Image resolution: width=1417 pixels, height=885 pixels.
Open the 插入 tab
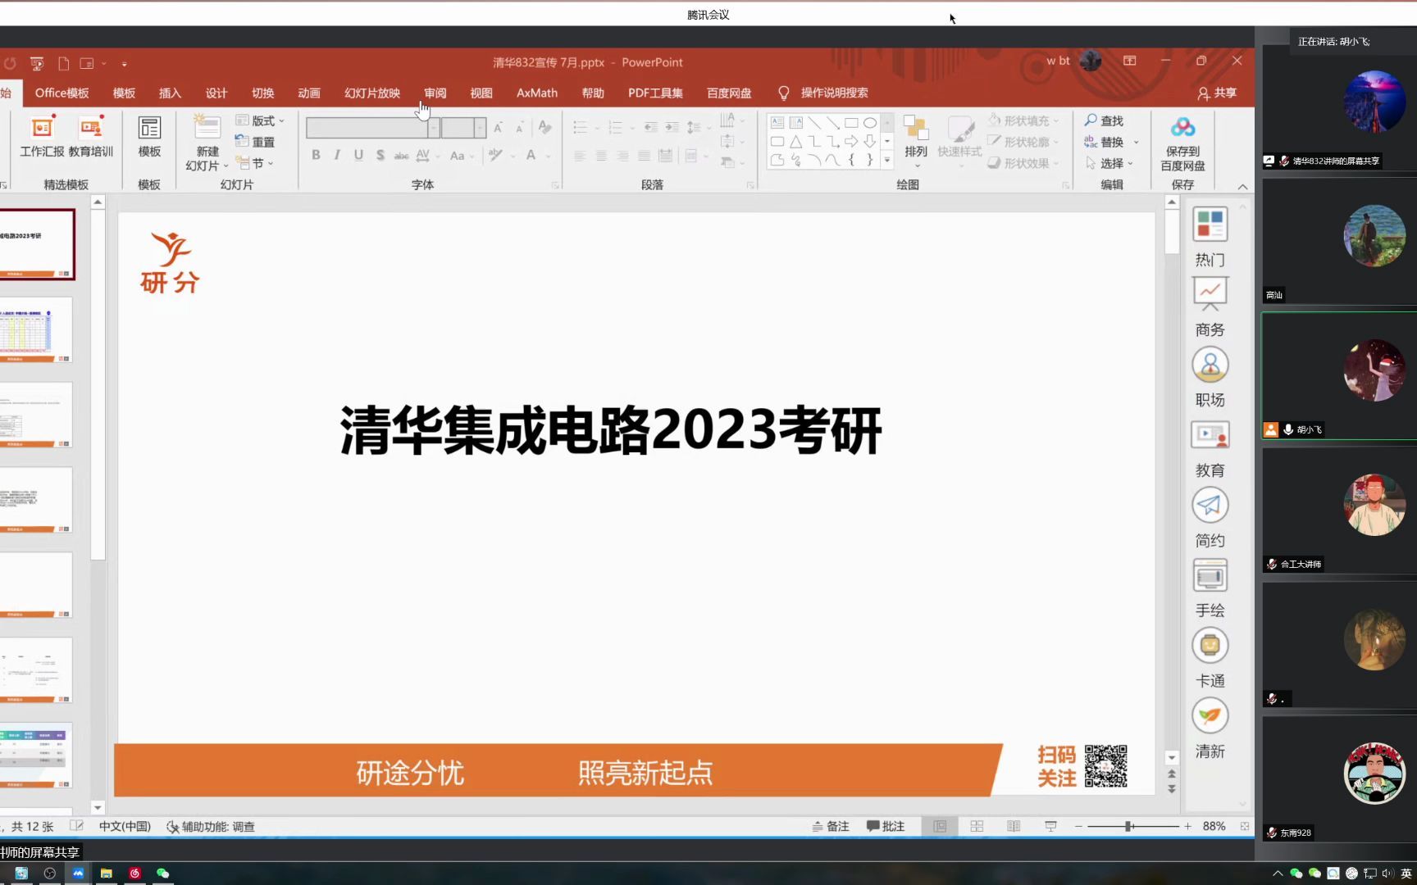[x=170, y=93]
